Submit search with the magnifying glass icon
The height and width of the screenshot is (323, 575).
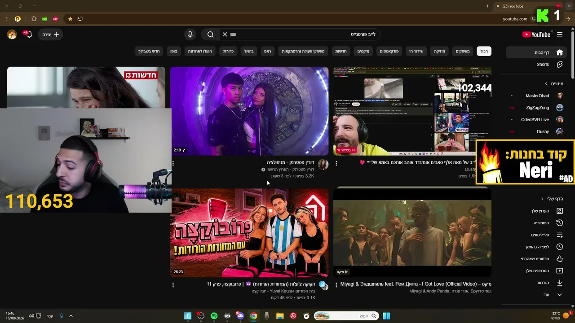(210, 35)
